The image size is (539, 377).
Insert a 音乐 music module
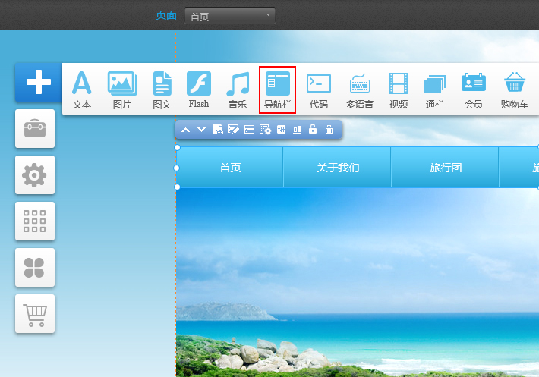(x=238, y=90)
